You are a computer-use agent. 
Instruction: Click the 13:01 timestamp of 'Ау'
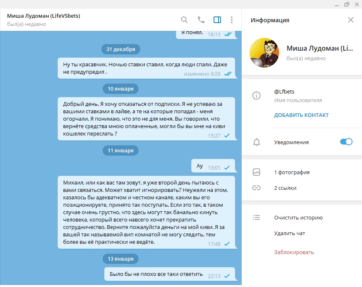click(214, 168)
